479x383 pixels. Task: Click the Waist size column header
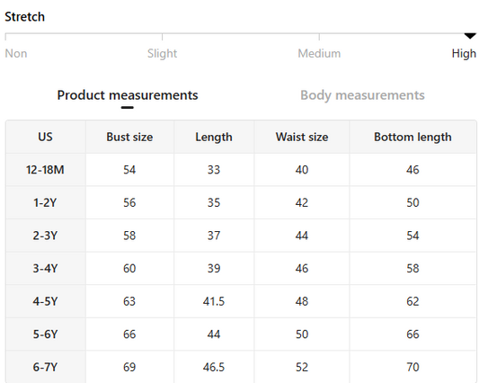coord(302,137)
